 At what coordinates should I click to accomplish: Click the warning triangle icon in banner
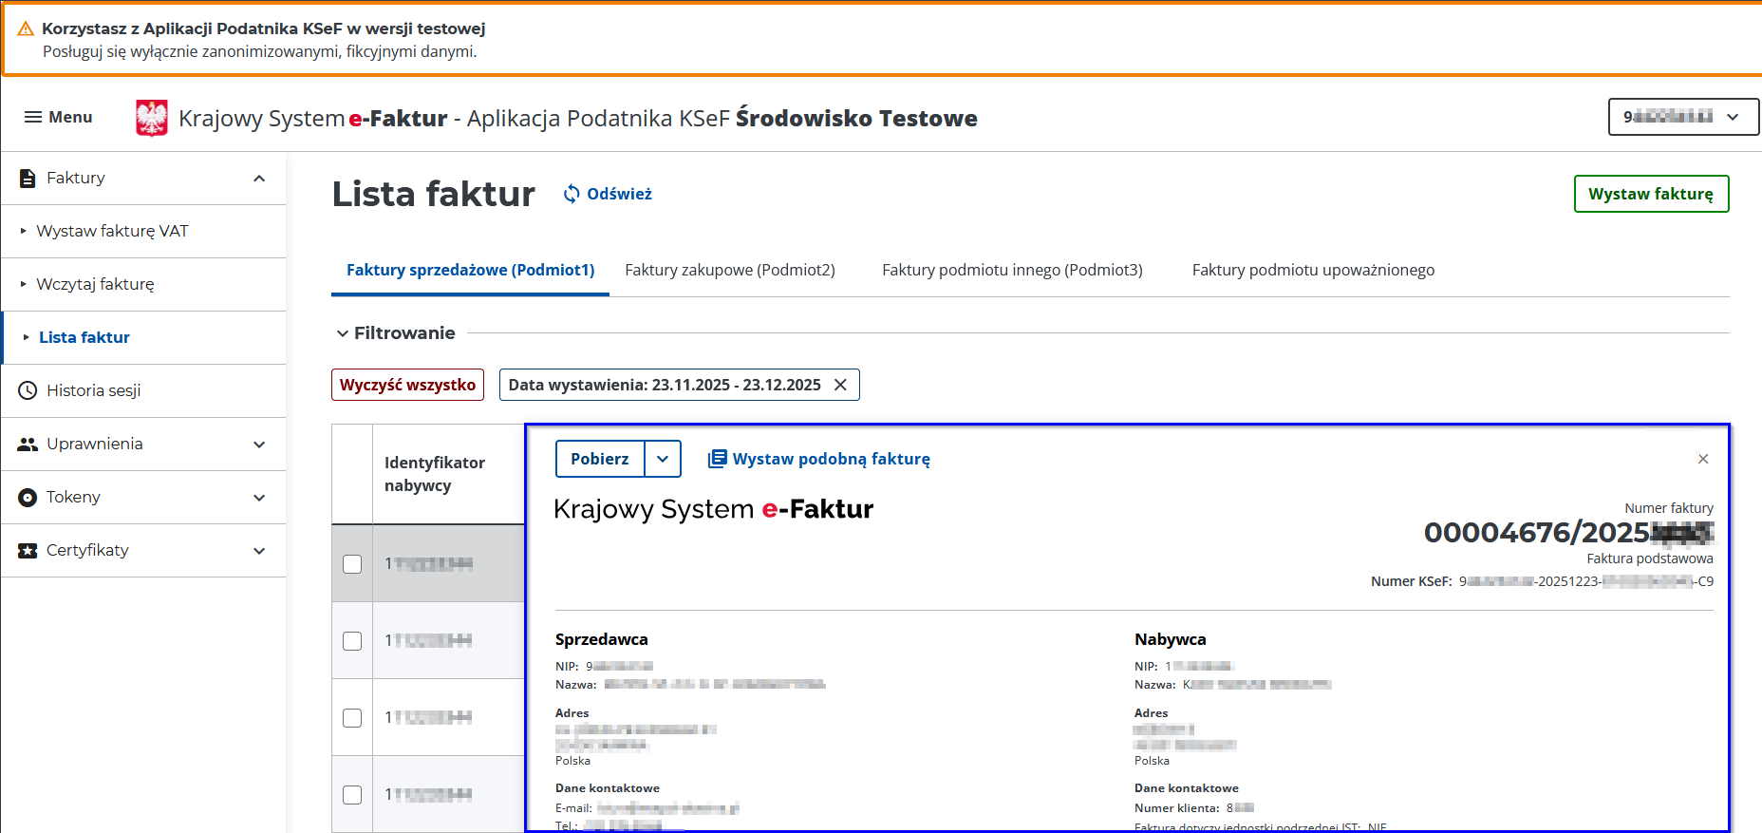26,28
